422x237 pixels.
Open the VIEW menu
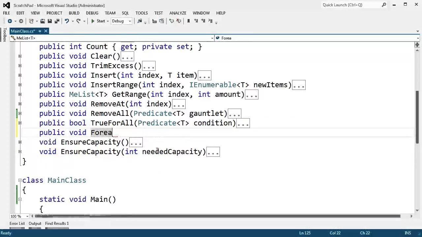tap(35, 13)
